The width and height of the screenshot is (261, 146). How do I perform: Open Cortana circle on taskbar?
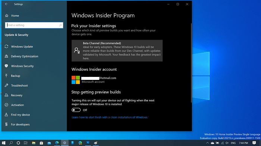(18, 143)
